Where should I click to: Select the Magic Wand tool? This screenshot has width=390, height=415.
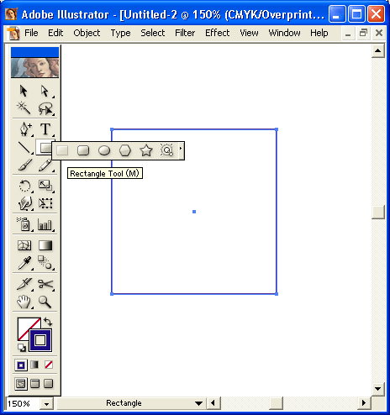(x=24, y=108)
